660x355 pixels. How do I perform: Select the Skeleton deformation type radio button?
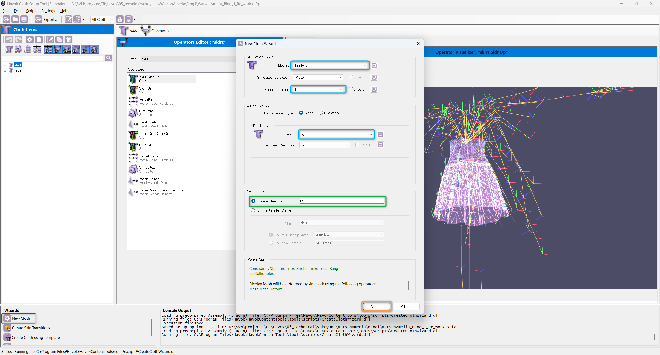(x=321, y=113)
